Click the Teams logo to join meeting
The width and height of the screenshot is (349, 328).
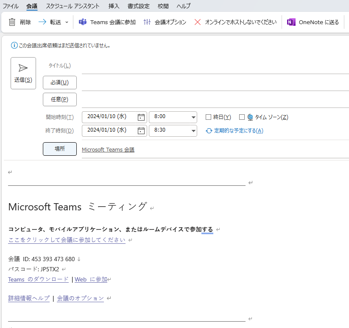[x=83, y=22]
